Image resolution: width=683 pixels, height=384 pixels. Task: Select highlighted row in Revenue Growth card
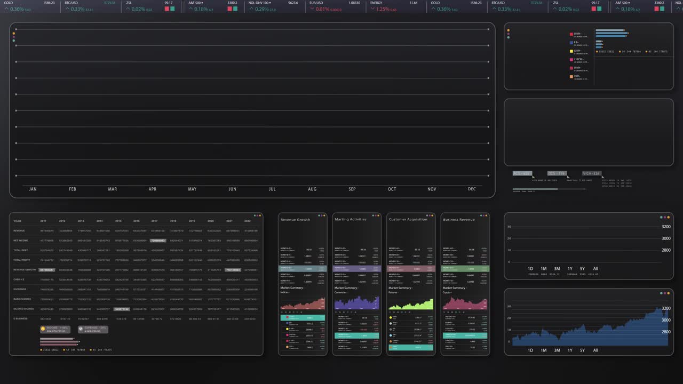tap(303, 269)
